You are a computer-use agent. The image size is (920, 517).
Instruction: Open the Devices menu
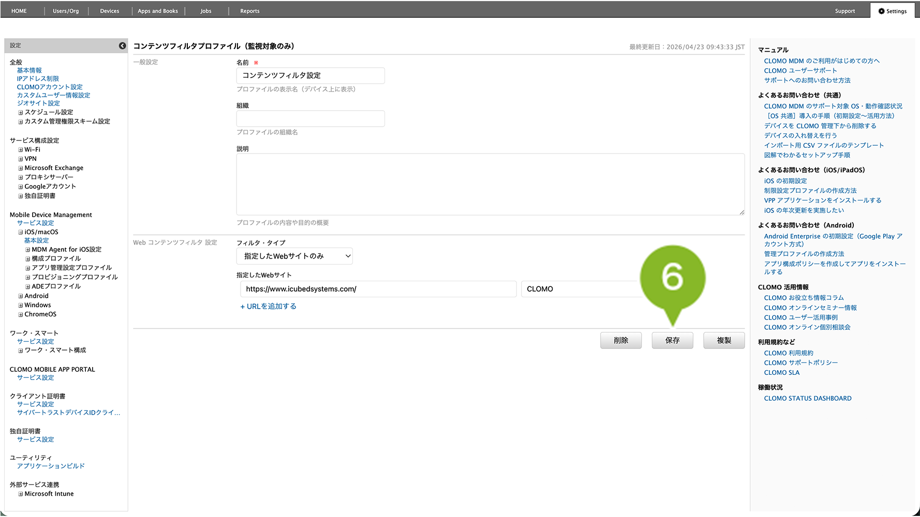point(109,11)
